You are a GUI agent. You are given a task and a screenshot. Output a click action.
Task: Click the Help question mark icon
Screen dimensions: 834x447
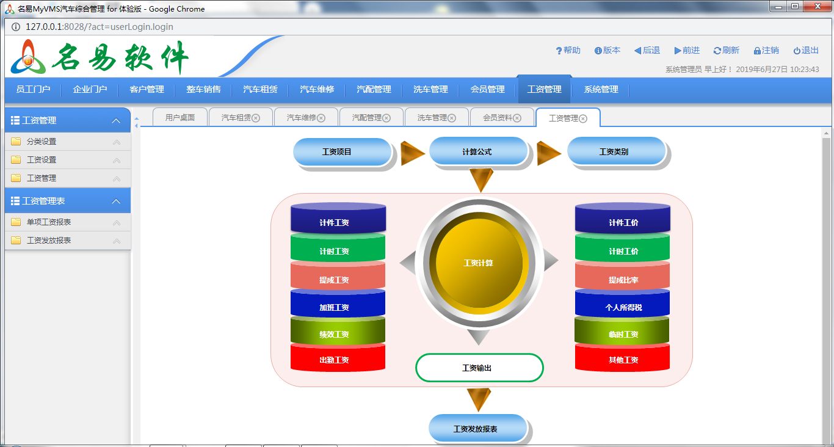(x=559, y=51)
